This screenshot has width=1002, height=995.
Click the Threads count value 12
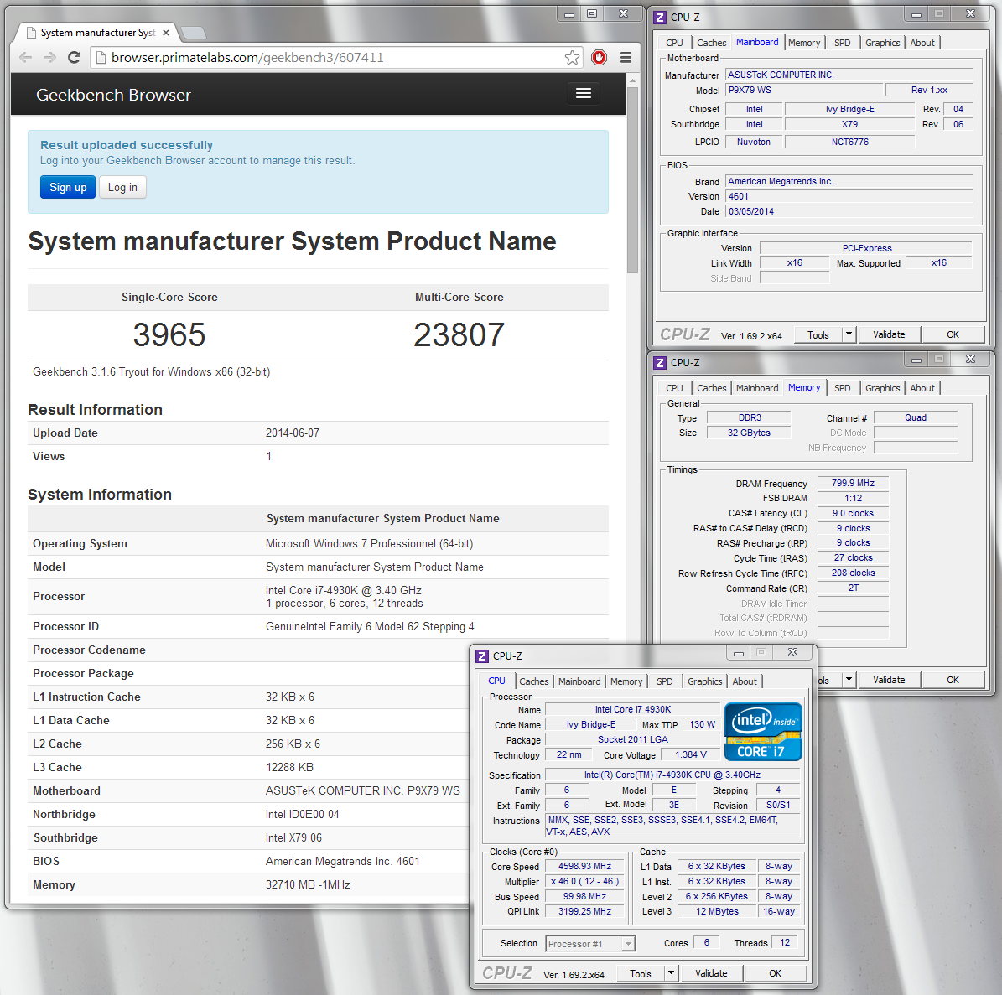pos(785,942)
